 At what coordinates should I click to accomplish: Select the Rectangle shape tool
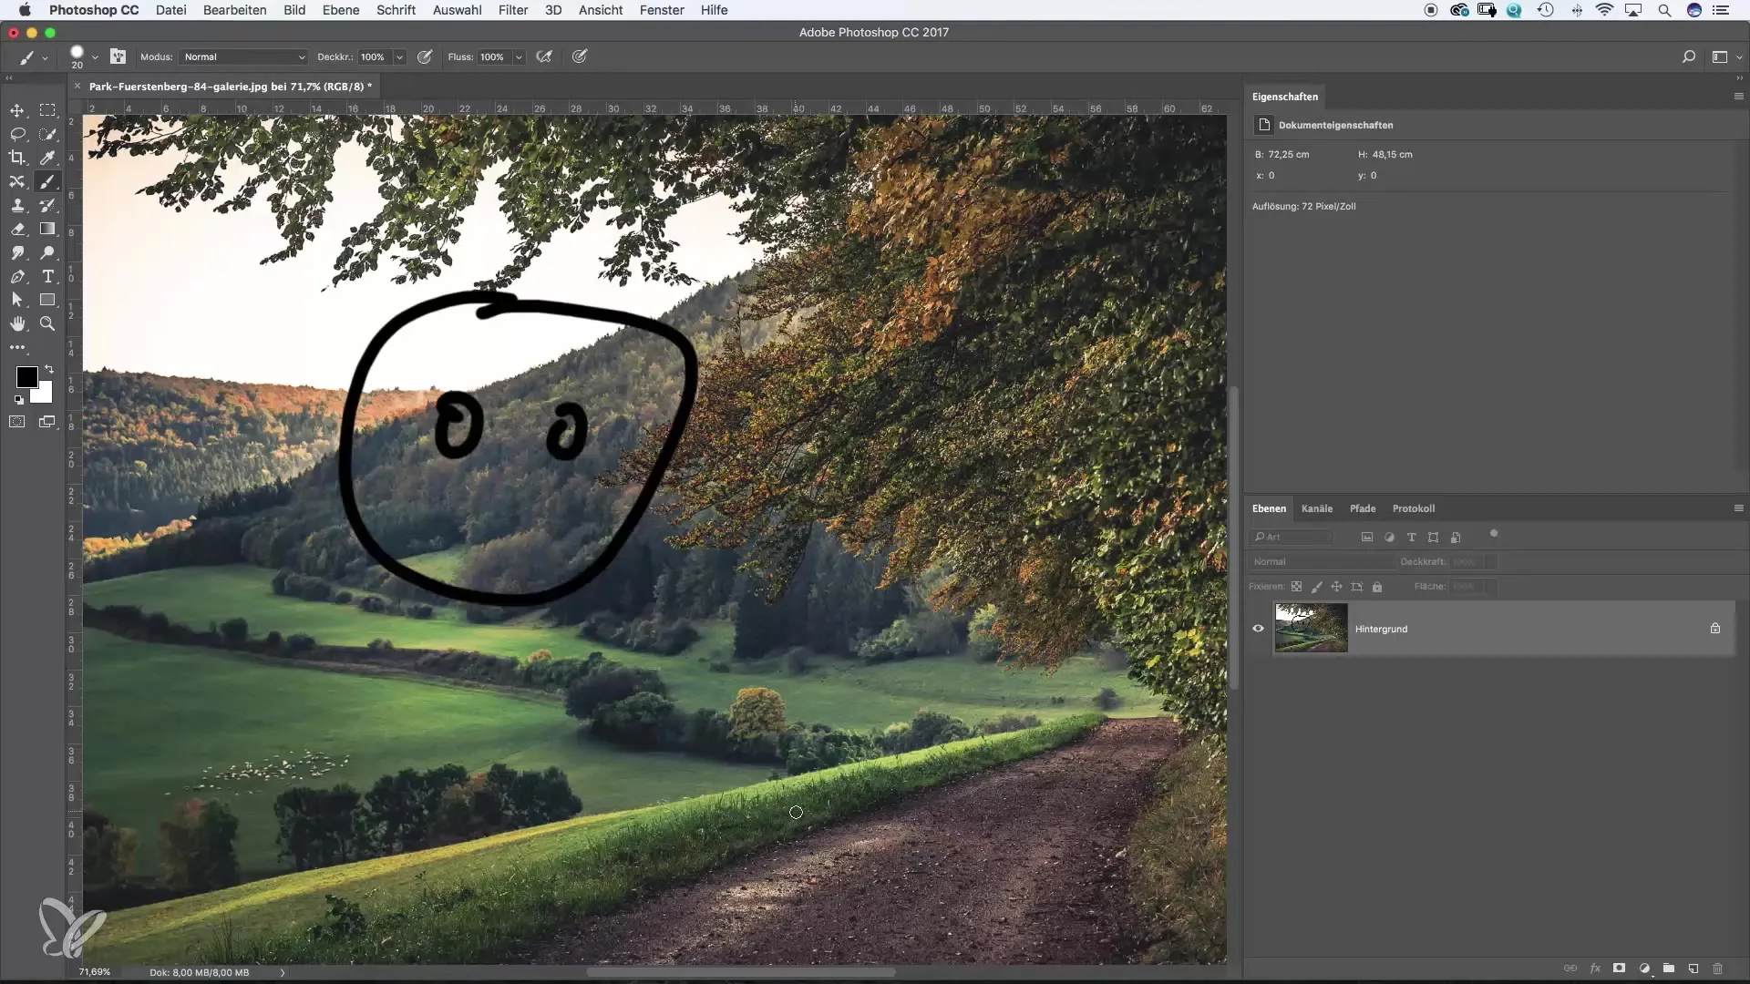(x=47, y=300)
